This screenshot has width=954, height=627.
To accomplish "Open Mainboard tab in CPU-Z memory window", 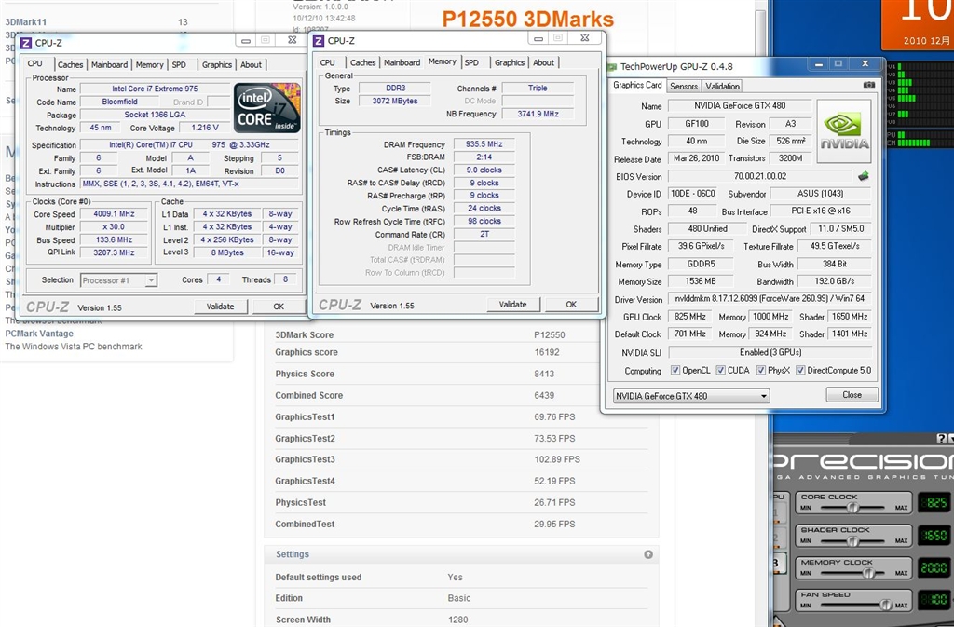I will (402, 62).
